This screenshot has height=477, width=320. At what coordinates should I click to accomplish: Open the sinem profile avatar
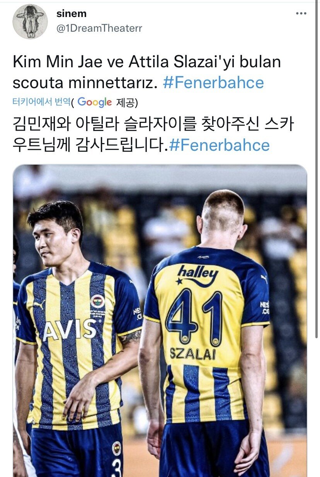click(x=30, y=22)
